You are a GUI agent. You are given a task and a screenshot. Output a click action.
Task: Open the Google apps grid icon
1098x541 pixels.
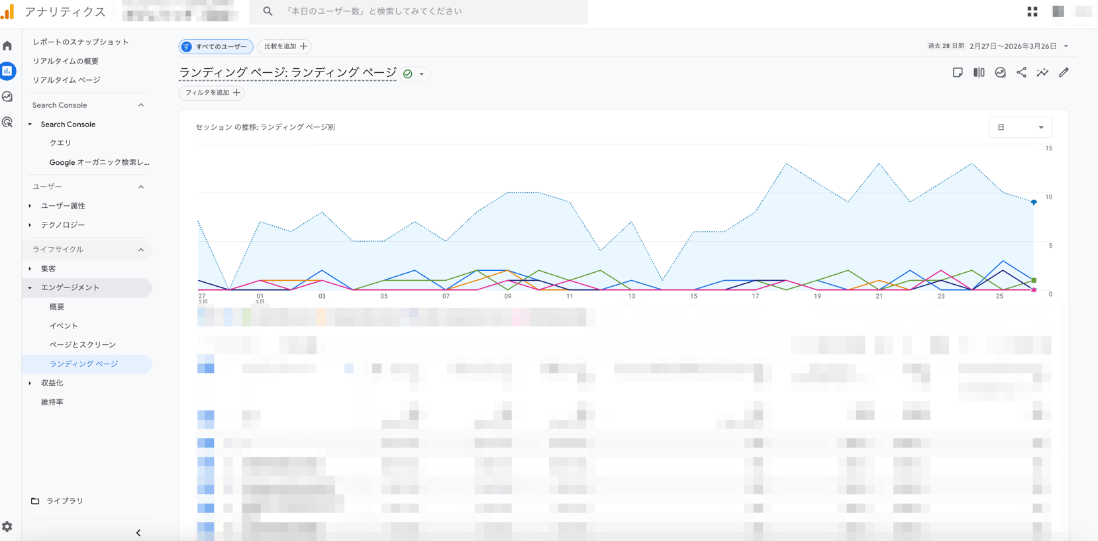click(1032, 11)
